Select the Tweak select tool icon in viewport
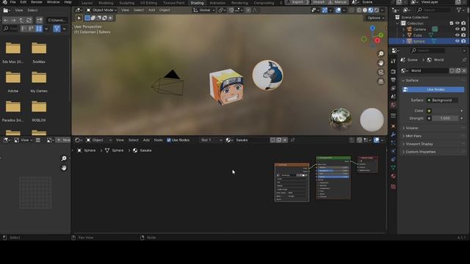470x264 pixels. click(x=79, y=18)
